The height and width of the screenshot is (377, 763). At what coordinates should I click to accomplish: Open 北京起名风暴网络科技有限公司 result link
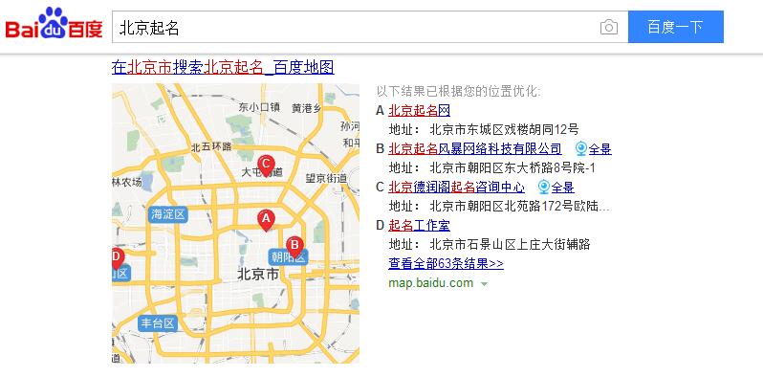(x=475, y=148)
